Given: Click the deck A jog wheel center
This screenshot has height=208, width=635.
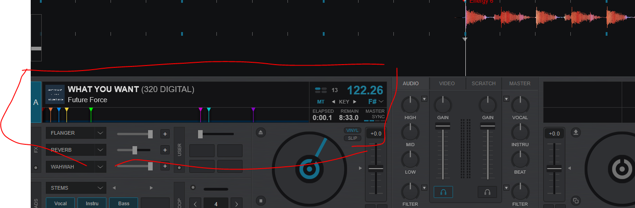Looking at the screenshot, I should 309,169.
